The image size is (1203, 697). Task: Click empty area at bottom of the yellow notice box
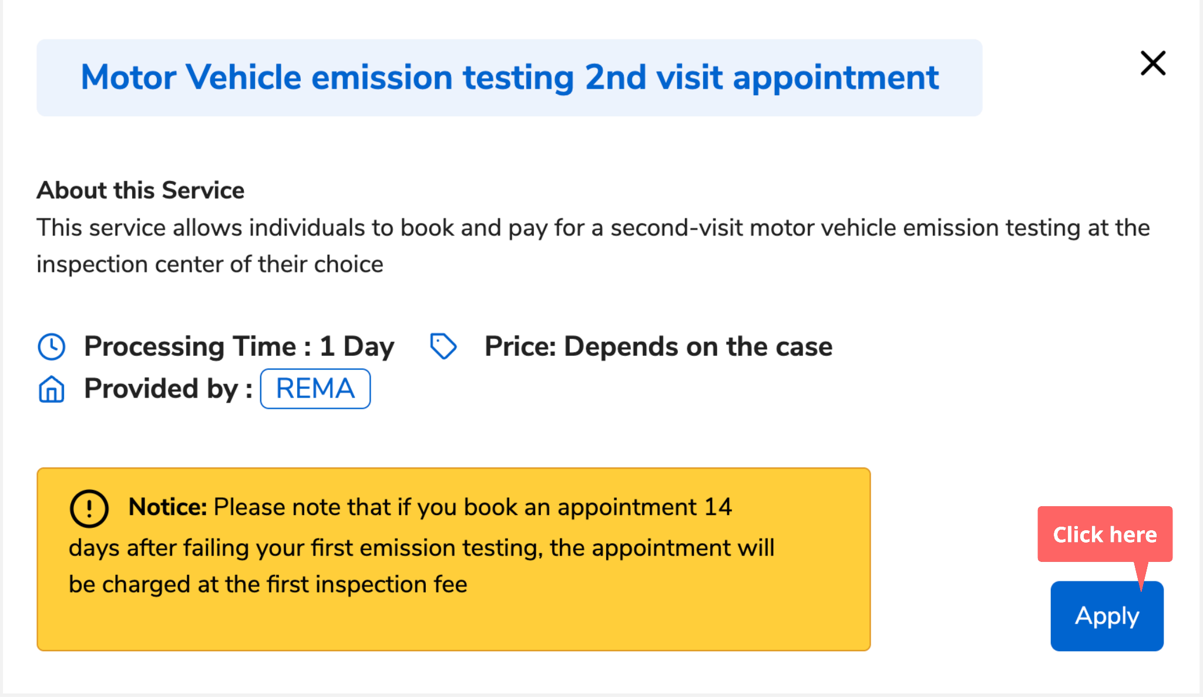pyautogui.click(x=452, y=625)
